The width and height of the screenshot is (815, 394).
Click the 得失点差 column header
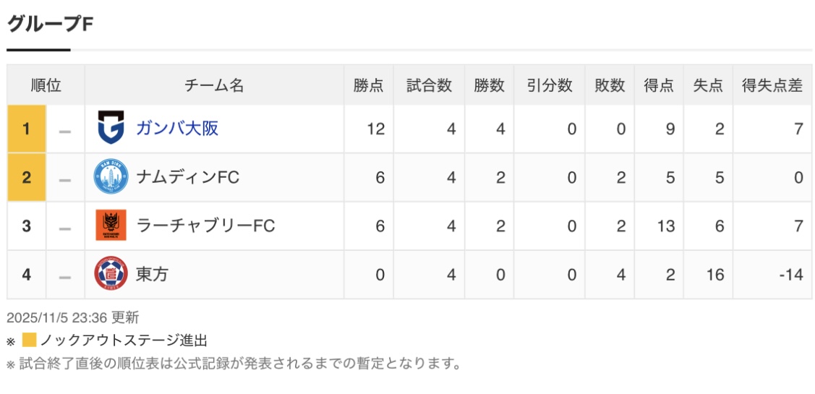[x=772, y=85]
